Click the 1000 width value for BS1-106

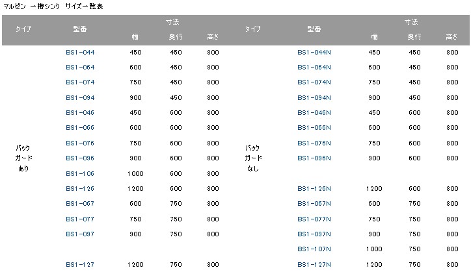(135, 174)
